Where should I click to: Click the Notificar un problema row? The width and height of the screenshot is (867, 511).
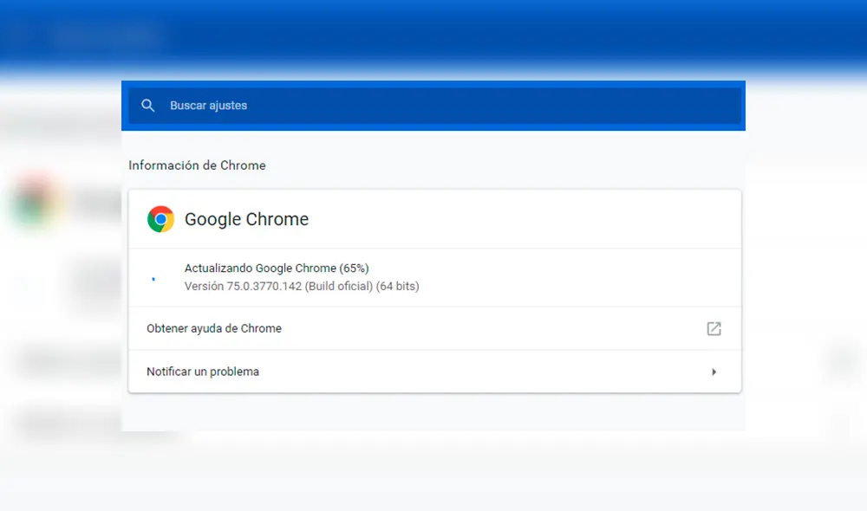[202, 371]
